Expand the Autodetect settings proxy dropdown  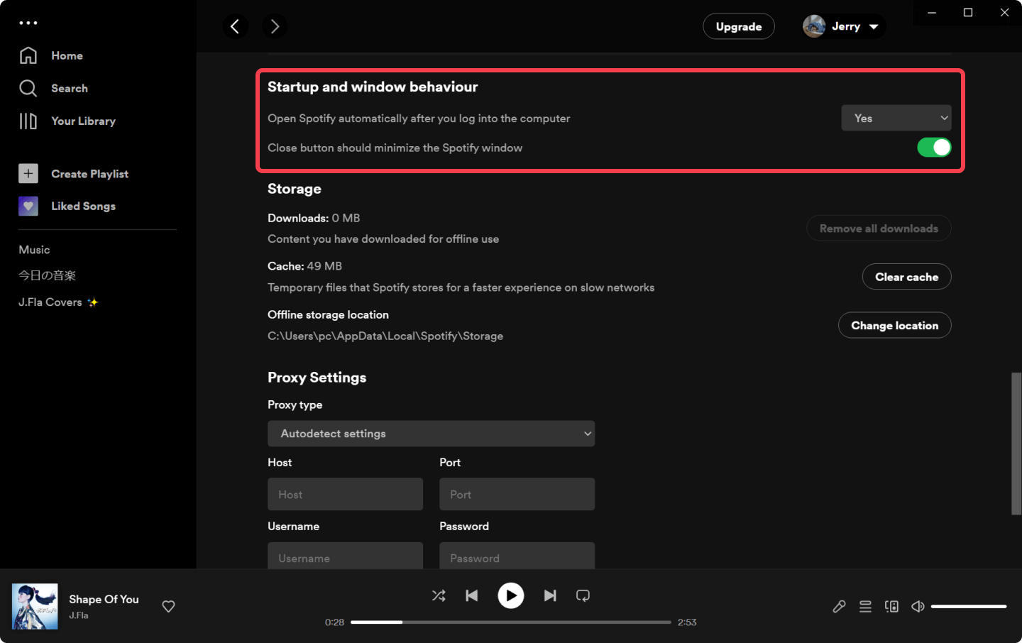tap(431, 434)
